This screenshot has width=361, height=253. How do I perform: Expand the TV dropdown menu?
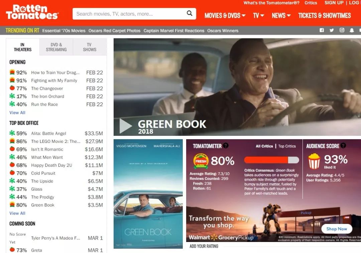[258, 15]
